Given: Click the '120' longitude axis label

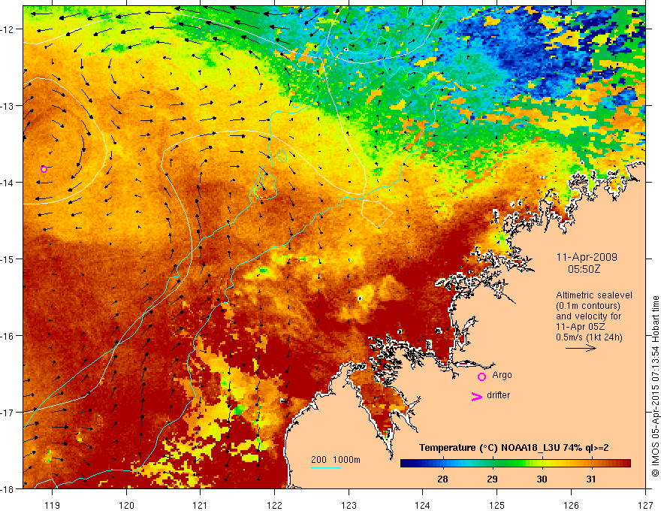Looking at the screenshot, I should [126, 505].
